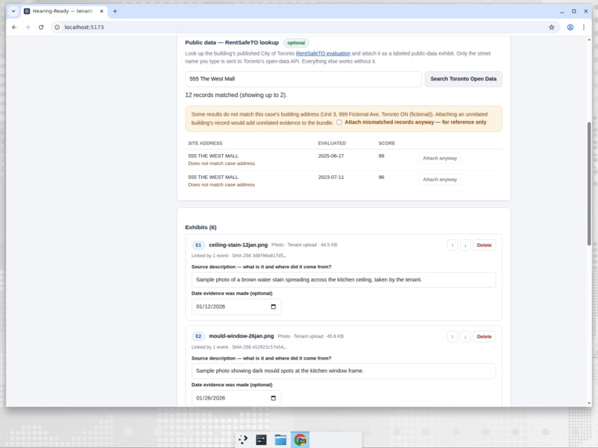598x448 pixels.
Task: Close the Hearing-Ready tab
Action: (x=102, y=11)
